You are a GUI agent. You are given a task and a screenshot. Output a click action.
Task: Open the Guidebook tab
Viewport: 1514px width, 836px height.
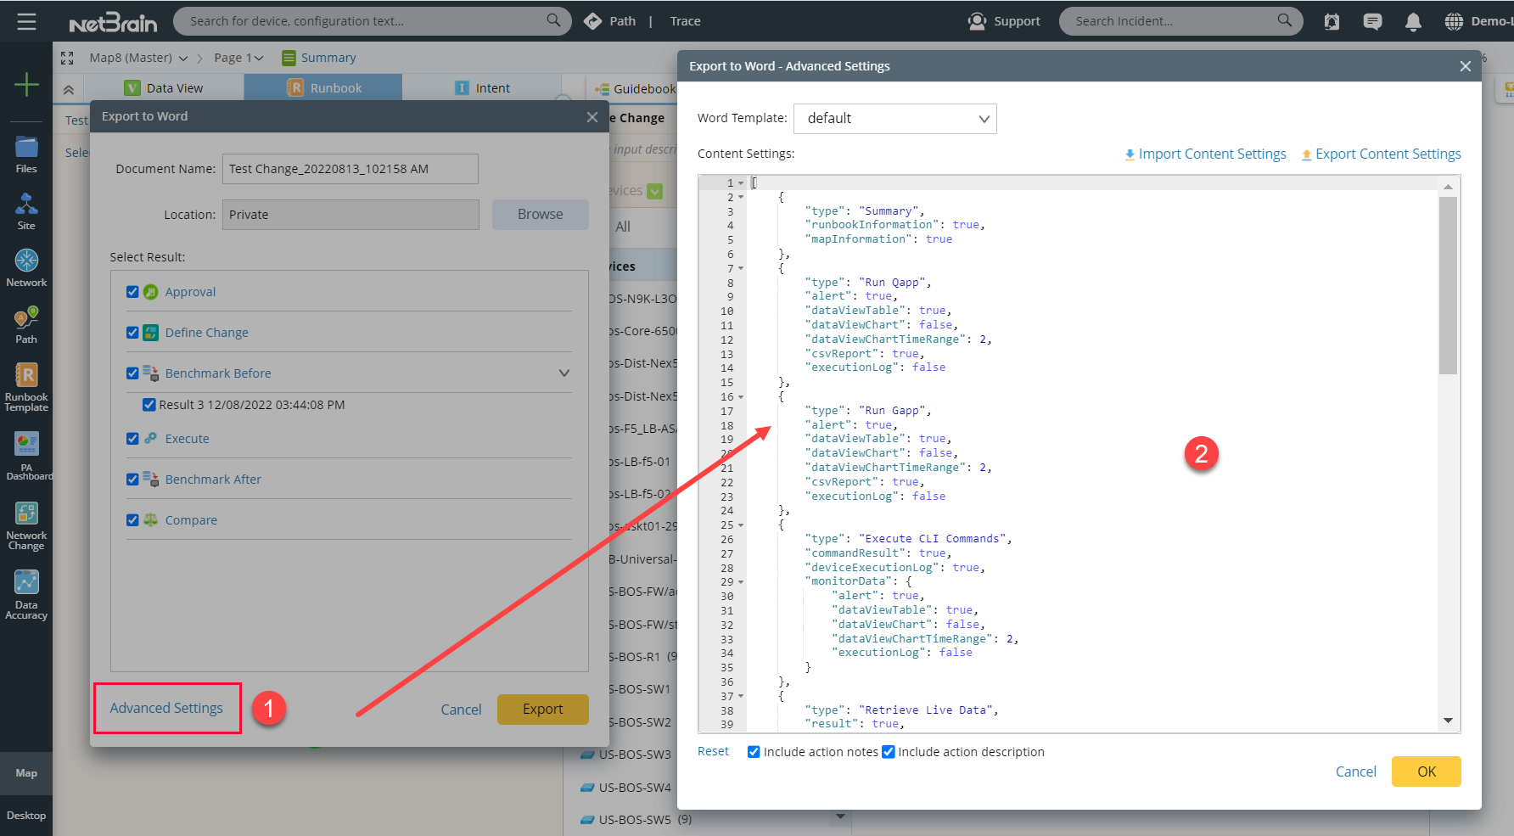point(636,88)
